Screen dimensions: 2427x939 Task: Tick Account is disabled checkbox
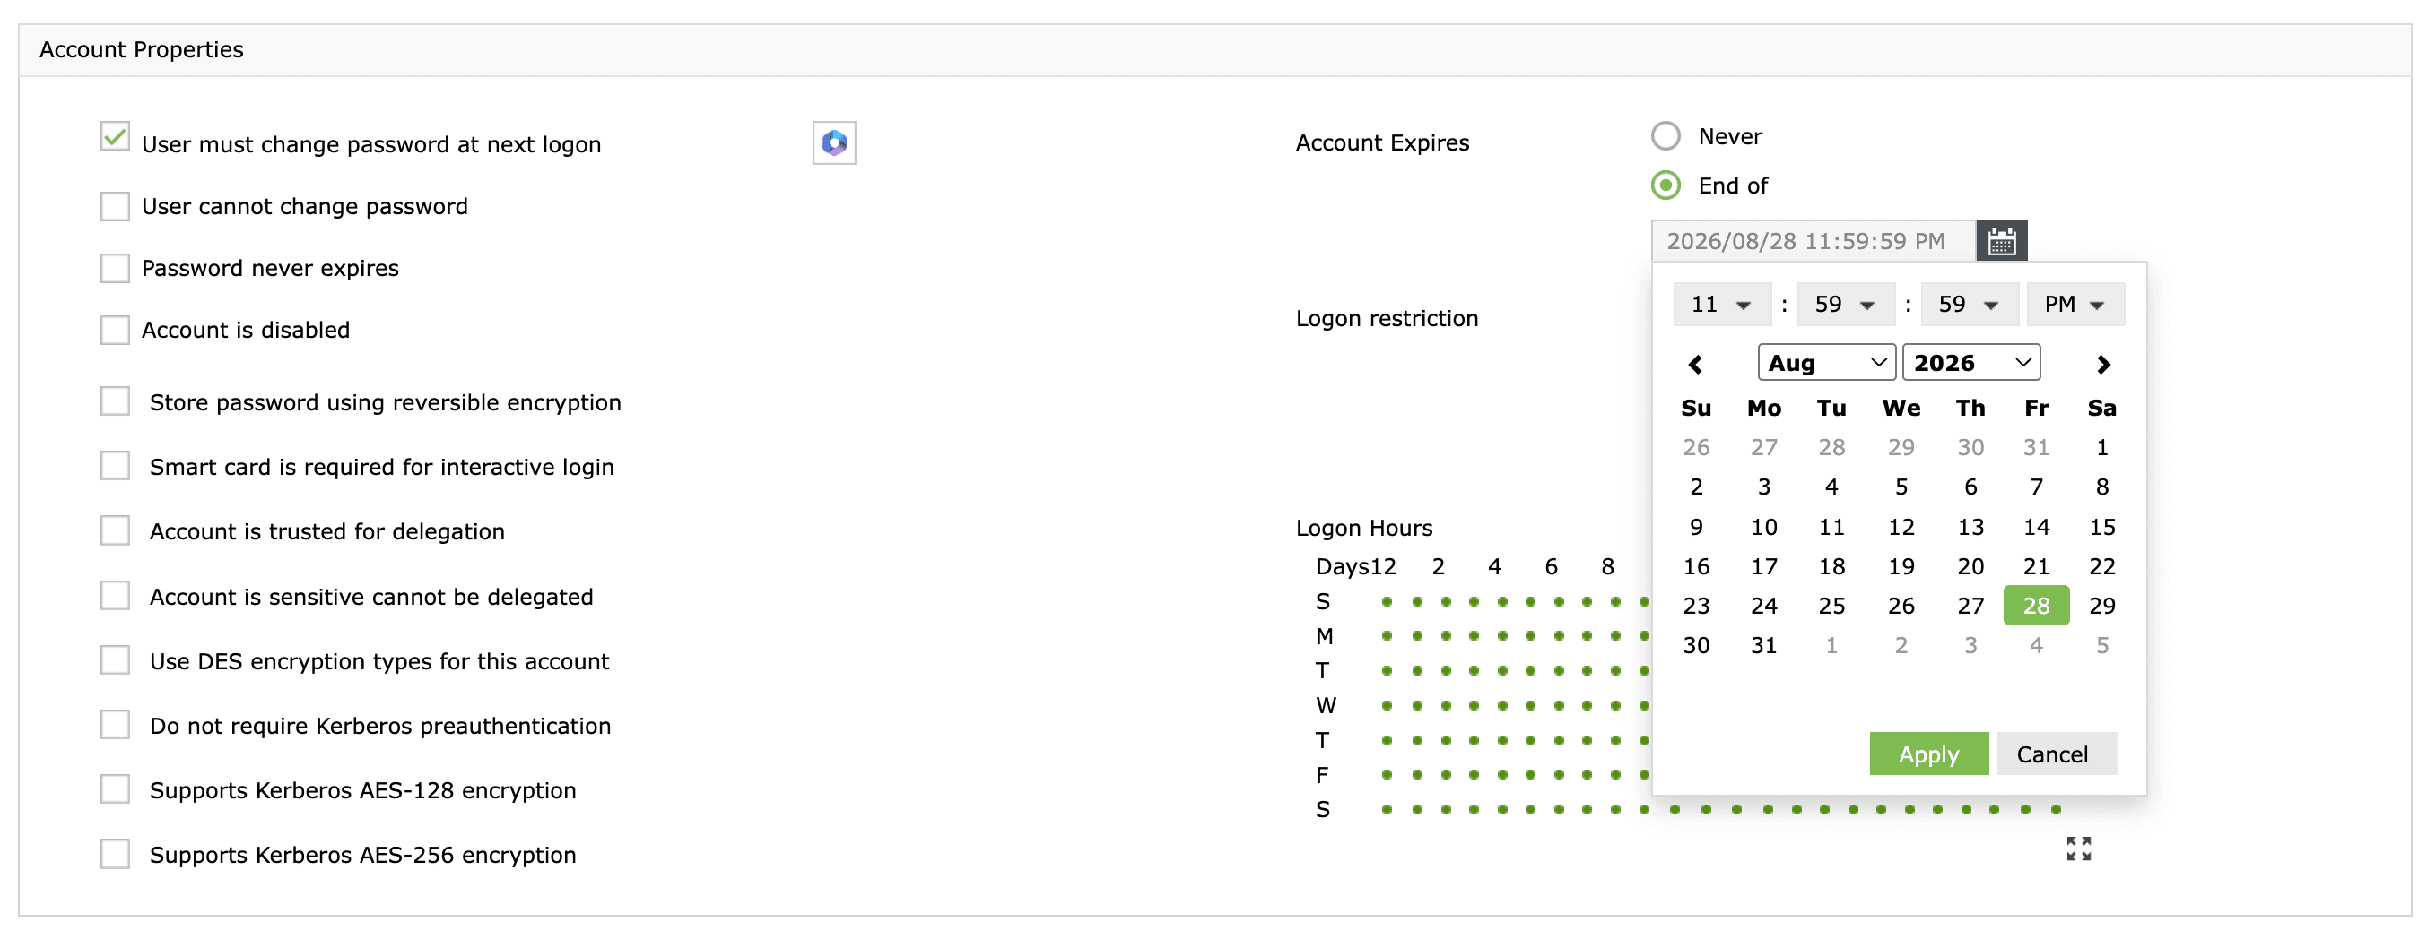pyautogui.click(x=115, y=331)
